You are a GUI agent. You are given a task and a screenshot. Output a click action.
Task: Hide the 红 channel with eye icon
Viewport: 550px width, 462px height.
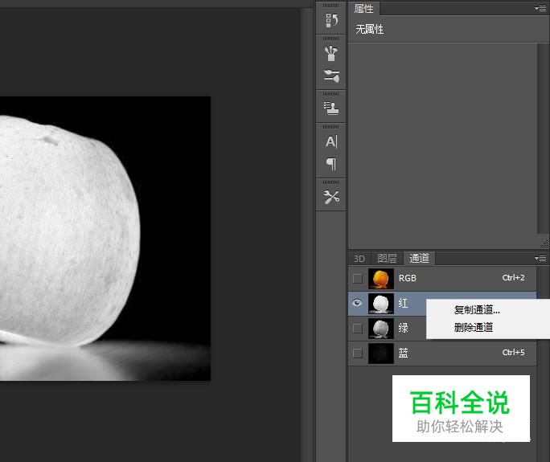point(358,303)
